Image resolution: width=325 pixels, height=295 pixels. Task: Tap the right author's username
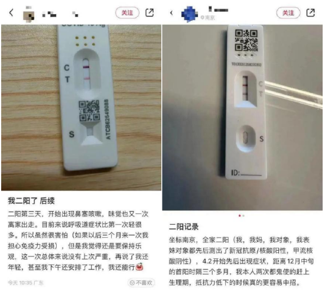(x=219, y=9)
